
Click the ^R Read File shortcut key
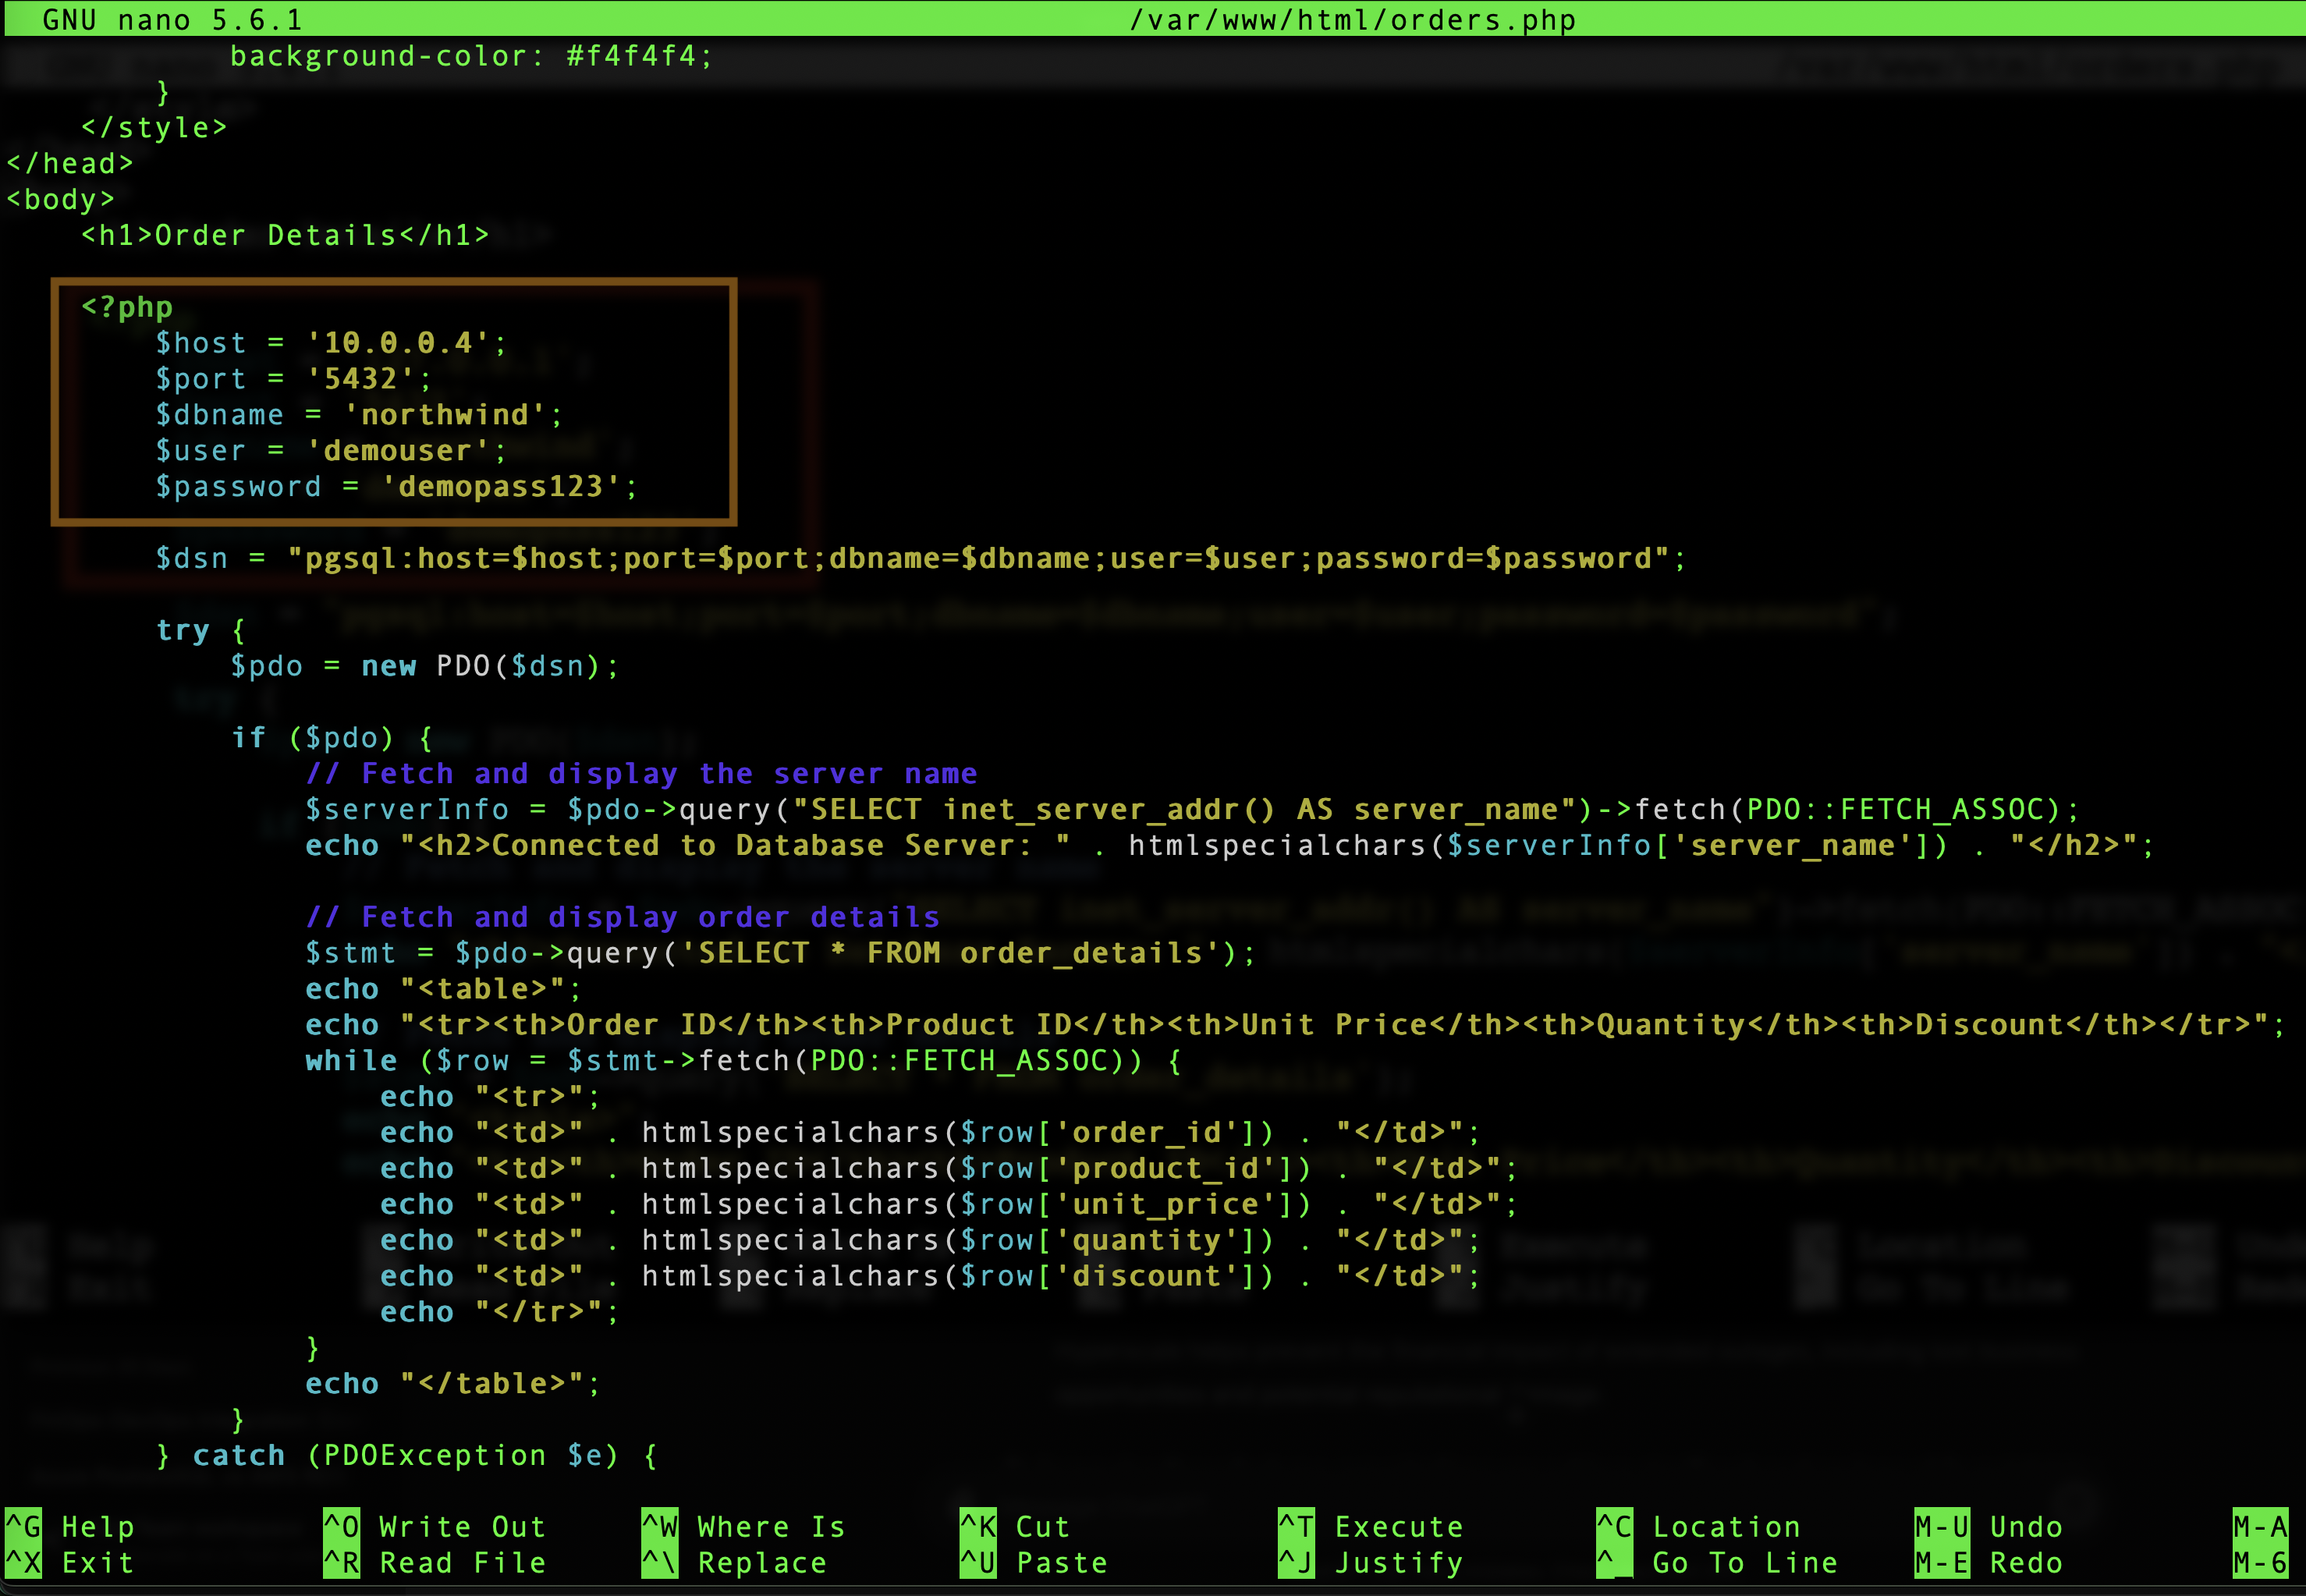342,1562
